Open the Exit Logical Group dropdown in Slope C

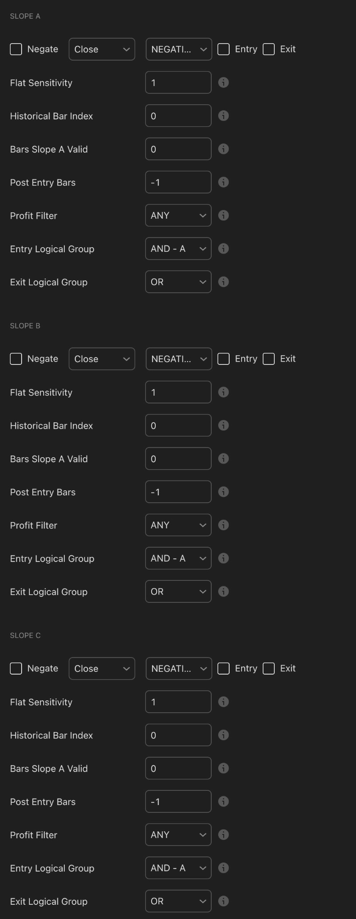tap(178, 901)
